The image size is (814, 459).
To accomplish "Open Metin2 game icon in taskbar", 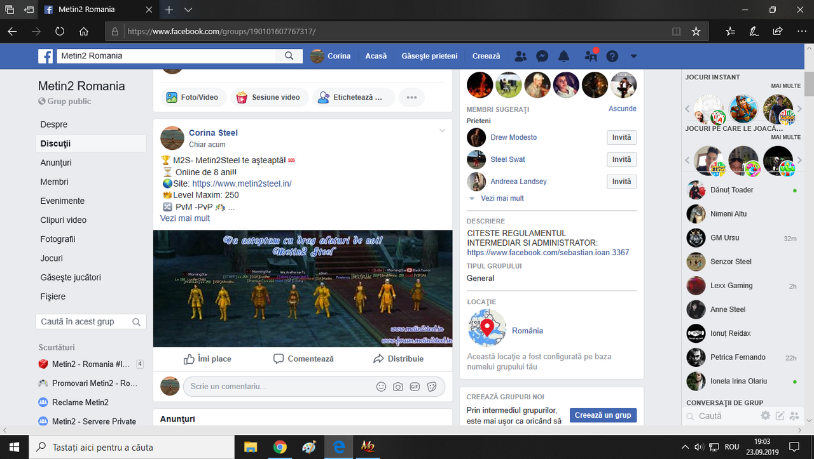I will tap(368, 447).
